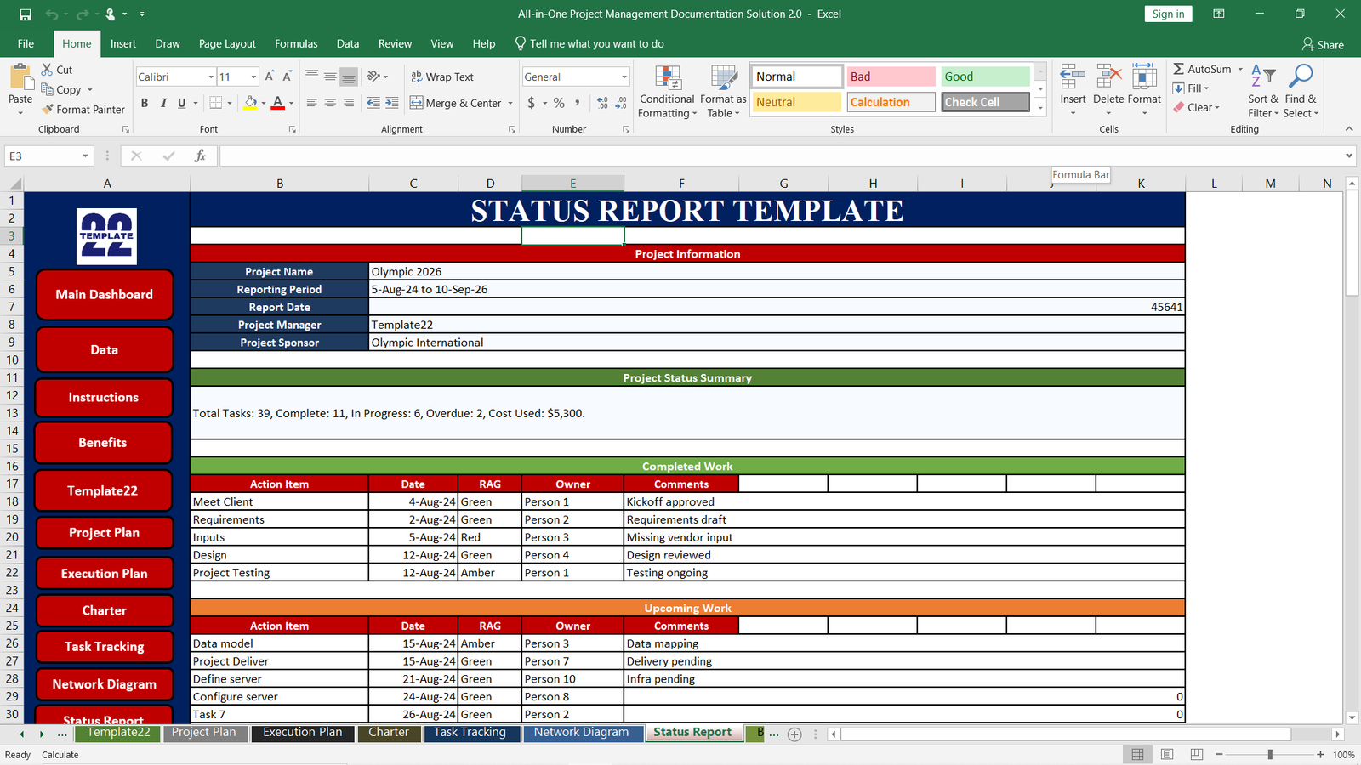Toggle Bottom Align
The height and width of the screenshot is (765, 1361).
(349, 76)
